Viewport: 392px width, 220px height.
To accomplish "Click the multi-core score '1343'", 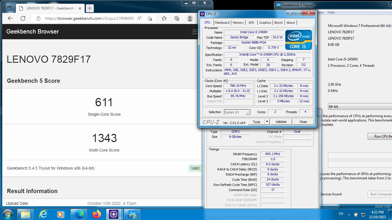I will coord(104,138).
